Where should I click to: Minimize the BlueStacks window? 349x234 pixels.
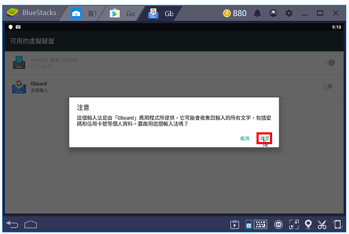click(x=304, y=13)
